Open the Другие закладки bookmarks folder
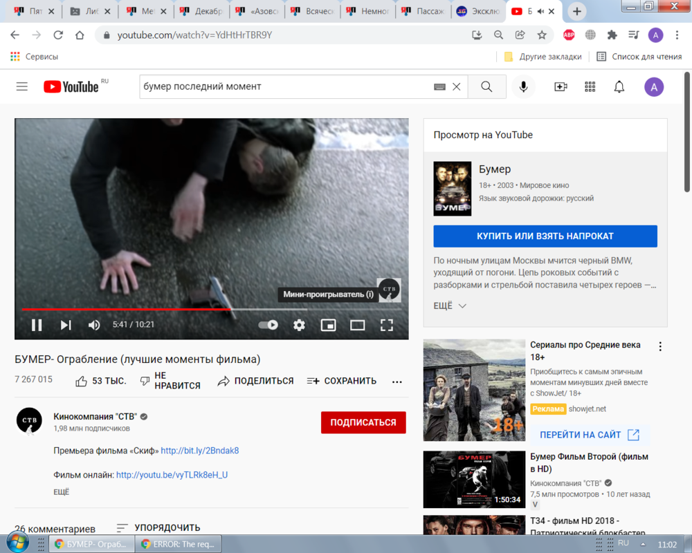 [x=543, y=57]
